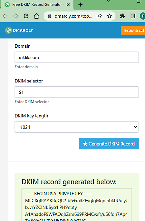Viewport: 145px width, 221px height.
Task: Focus the Domain input field
Action: [x=77, y=57]
